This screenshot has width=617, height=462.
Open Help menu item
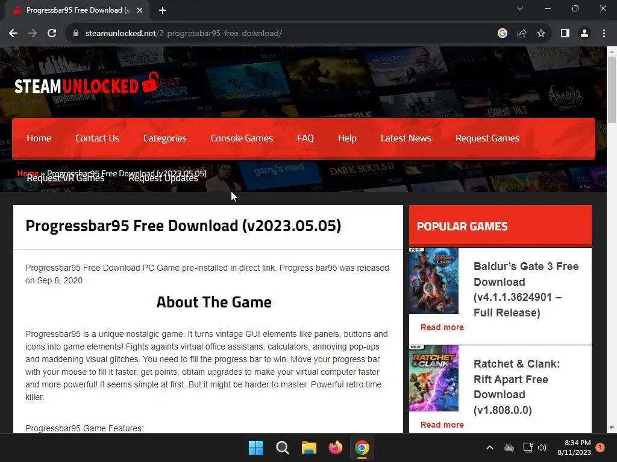347,138
